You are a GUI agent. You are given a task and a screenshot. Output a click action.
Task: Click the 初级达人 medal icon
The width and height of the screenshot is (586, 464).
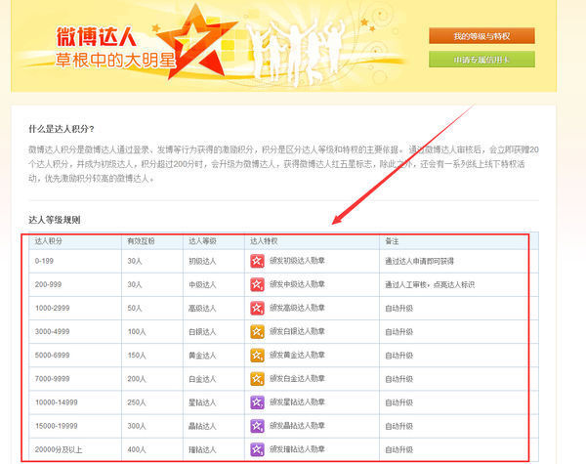tap(257, 261)
